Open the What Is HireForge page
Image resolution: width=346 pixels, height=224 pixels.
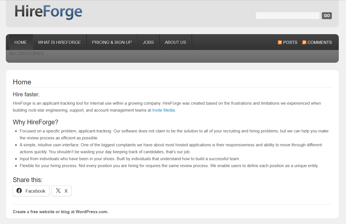click(59, 42)
